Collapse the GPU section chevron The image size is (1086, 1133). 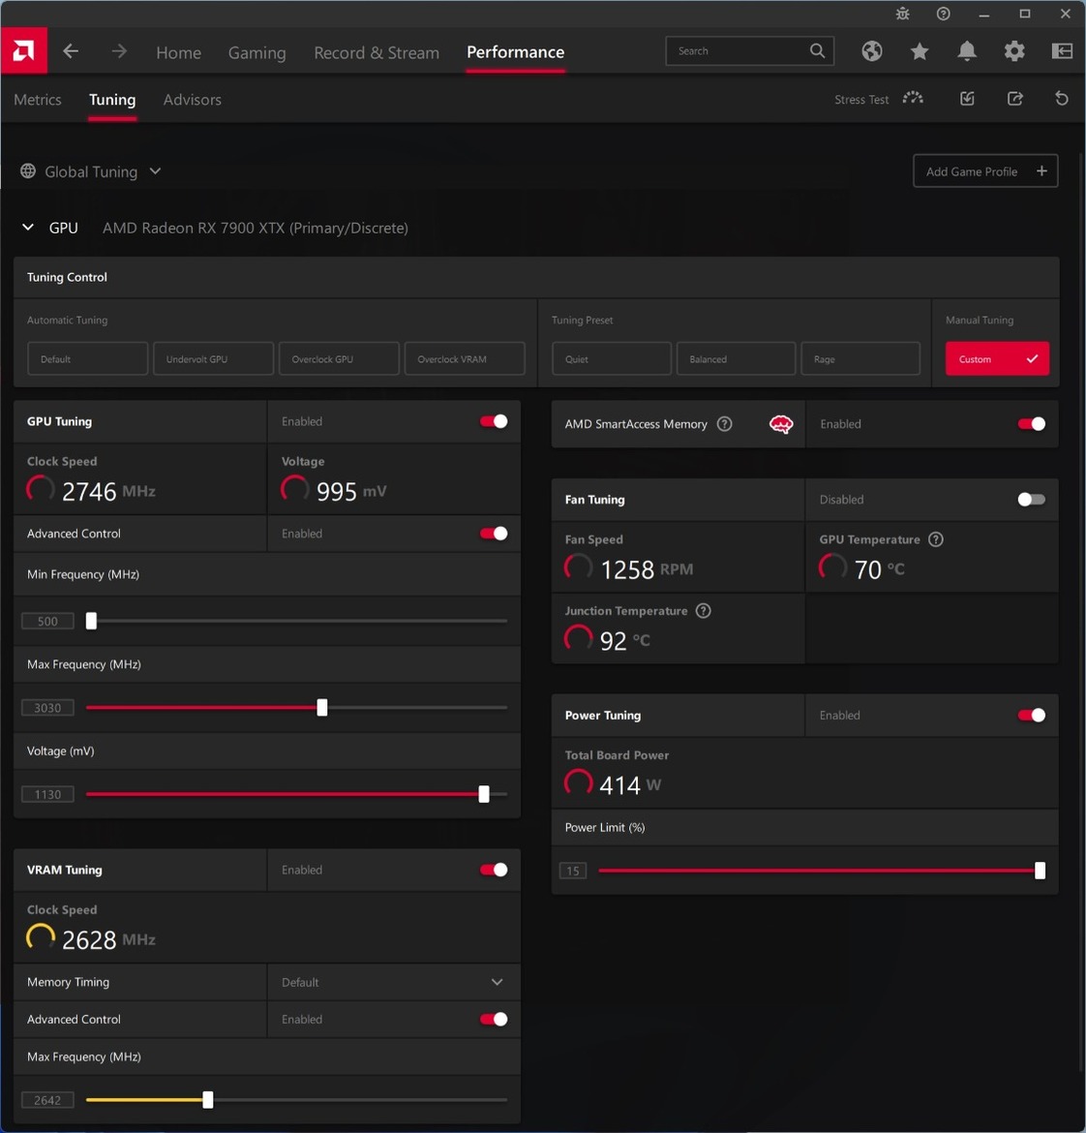tap(28, 228)
